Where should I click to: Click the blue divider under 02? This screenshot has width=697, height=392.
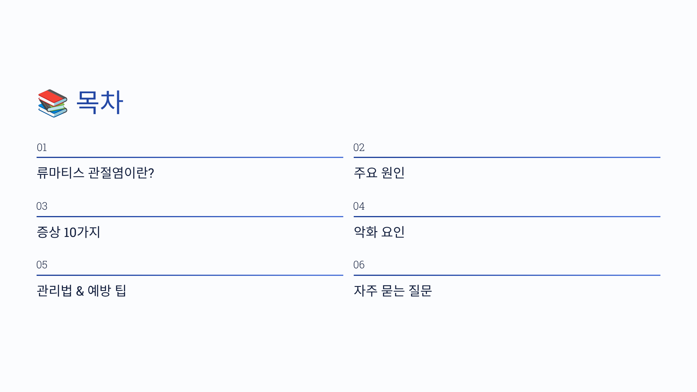[x=507, y=157]
